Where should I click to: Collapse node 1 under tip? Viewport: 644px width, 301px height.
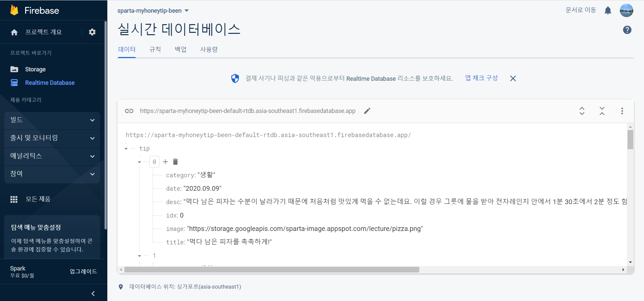140,256
